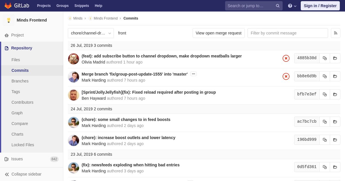The width and height of the screenshot is (345, 181).
Task: Browse files at commit bb8e6d9b
Action: tap(335, 76)
